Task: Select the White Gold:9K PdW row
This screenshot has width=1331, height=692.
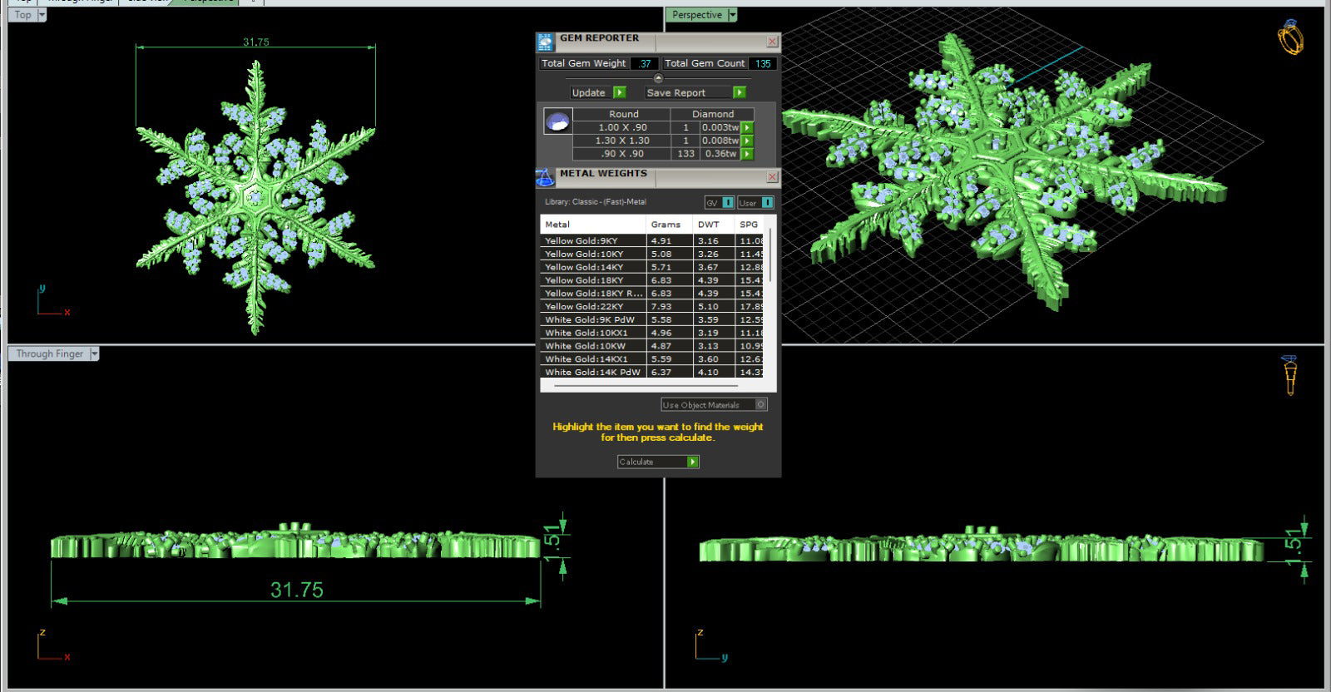Action: tap(652, 319)
